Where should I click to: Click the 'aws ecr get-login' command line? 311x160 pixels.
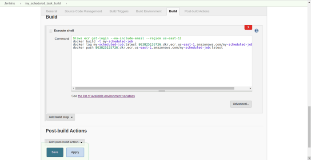click(x=127, y=38)
